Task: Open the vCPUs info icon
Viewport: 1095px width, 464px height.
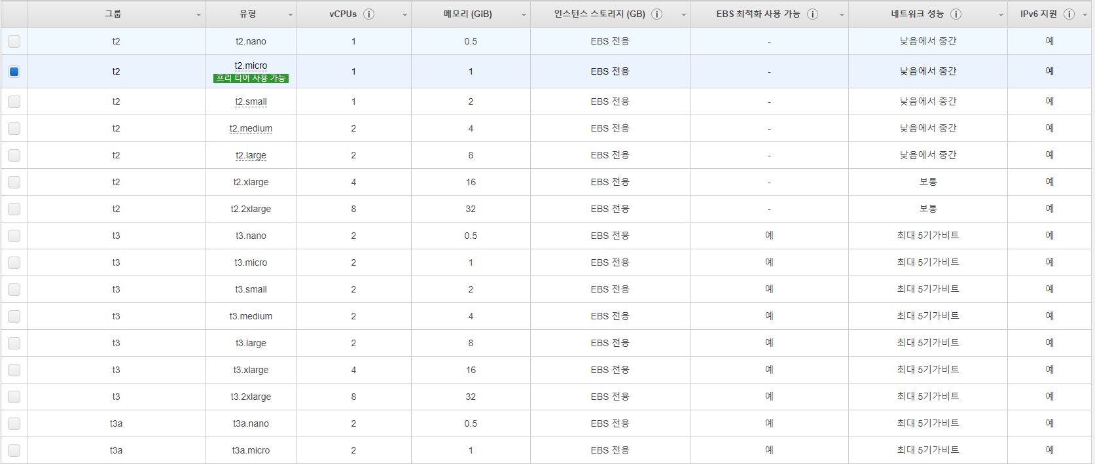Action: click(369, 14)
